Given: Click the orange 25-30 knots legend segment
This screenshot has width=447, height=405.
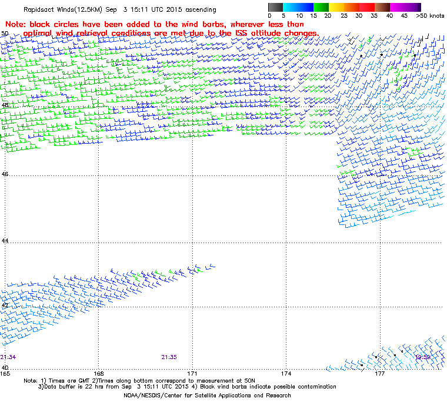Looking at the screenshot, I should point(352,7).
